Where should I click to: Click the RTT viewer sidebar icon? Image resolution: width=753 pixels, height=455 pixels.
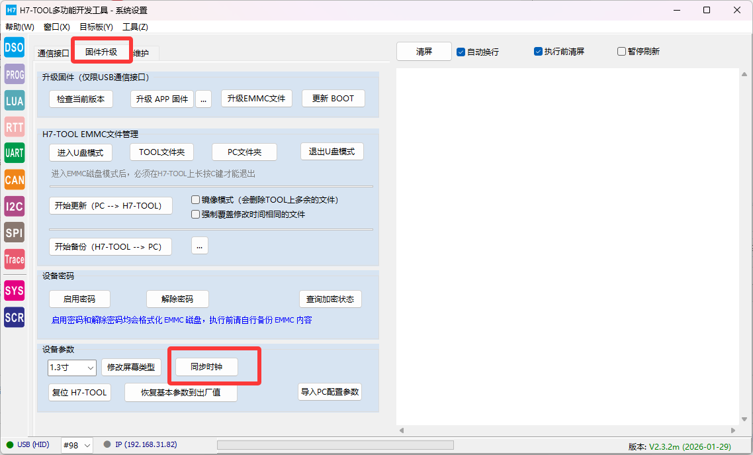click(14, 126)
